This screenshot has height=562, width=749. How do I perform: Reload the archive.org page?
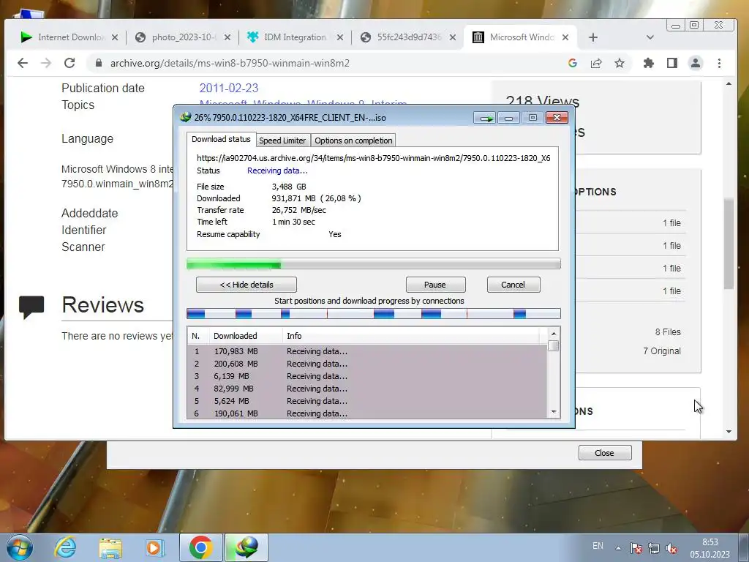pyautogui.click(x=69, y=63)
